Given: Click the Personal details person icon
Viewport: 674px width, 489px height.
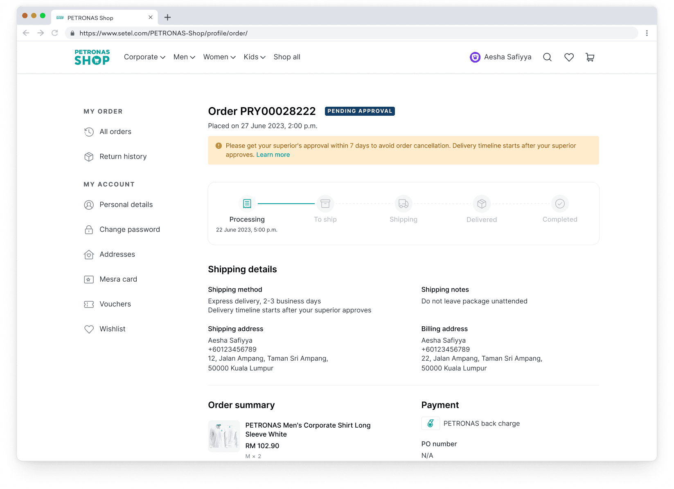Looking at the screenshot, I should pyautogui.click(x=89, y=205).
